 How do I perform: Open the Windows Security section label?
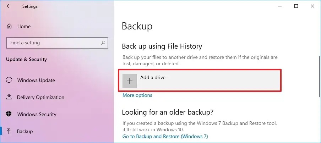[37, 114]
